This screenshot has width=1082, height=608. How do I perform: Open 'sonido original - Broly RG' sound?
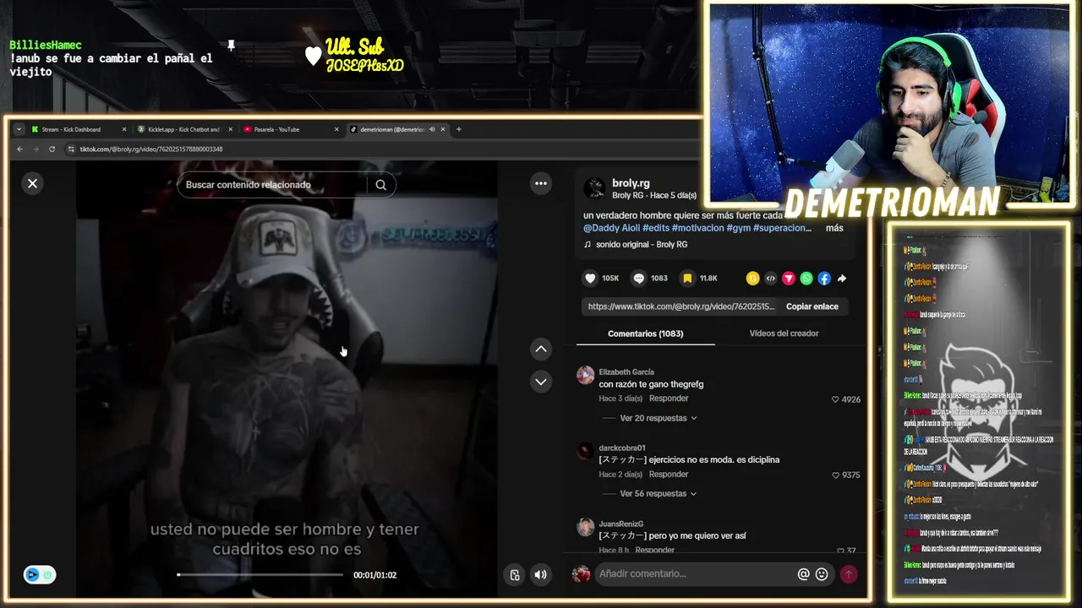tap(642, 244)
